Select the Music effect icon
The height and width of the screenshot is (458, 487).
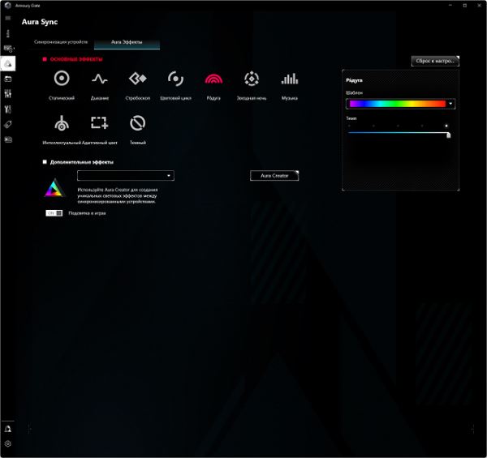[290, 79]
